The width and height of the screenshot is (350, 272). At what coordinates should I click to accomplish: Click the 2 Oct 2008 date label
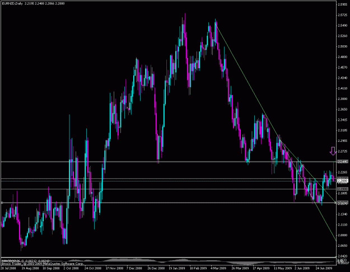[71, 269]
